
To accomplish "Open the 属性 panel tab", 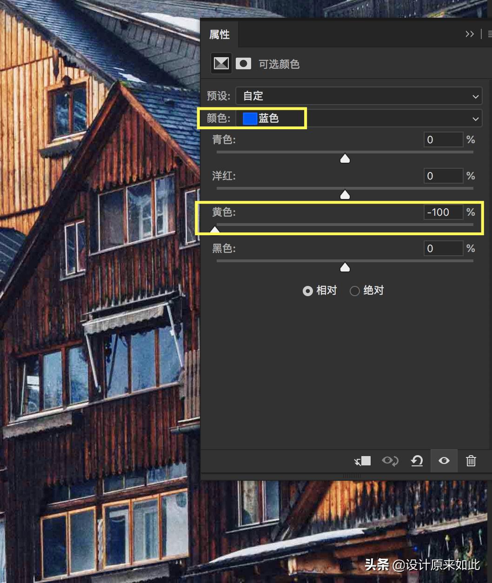I will tap(219, 34).
